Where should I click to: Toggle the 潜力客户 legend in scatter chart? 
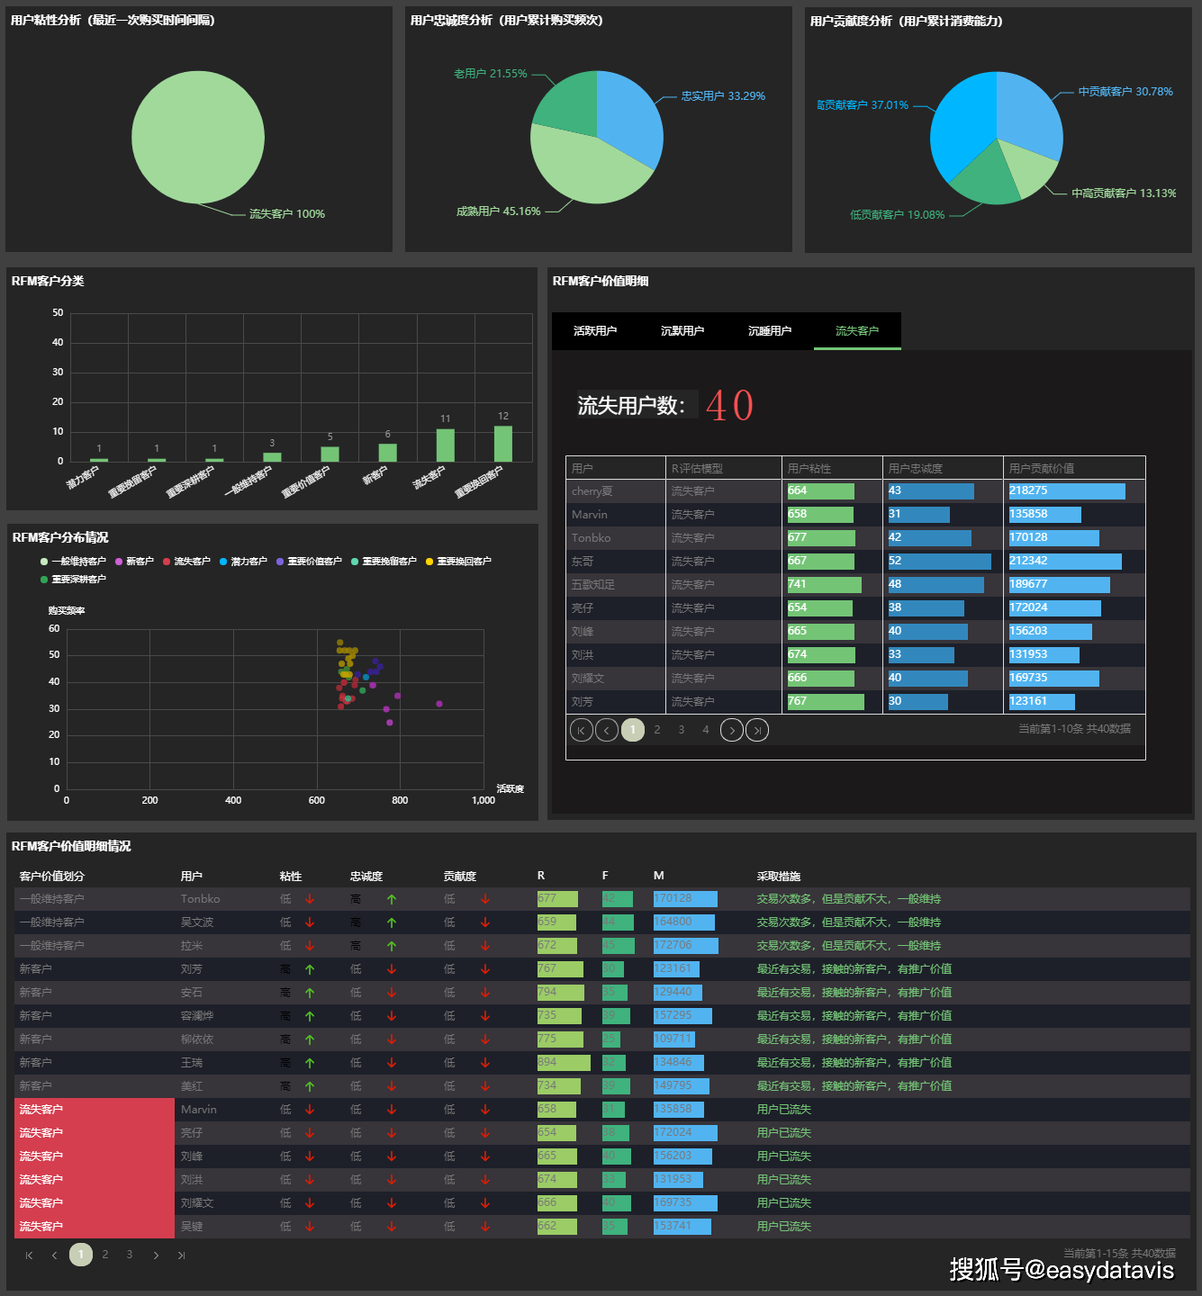[x=243, y=562]
